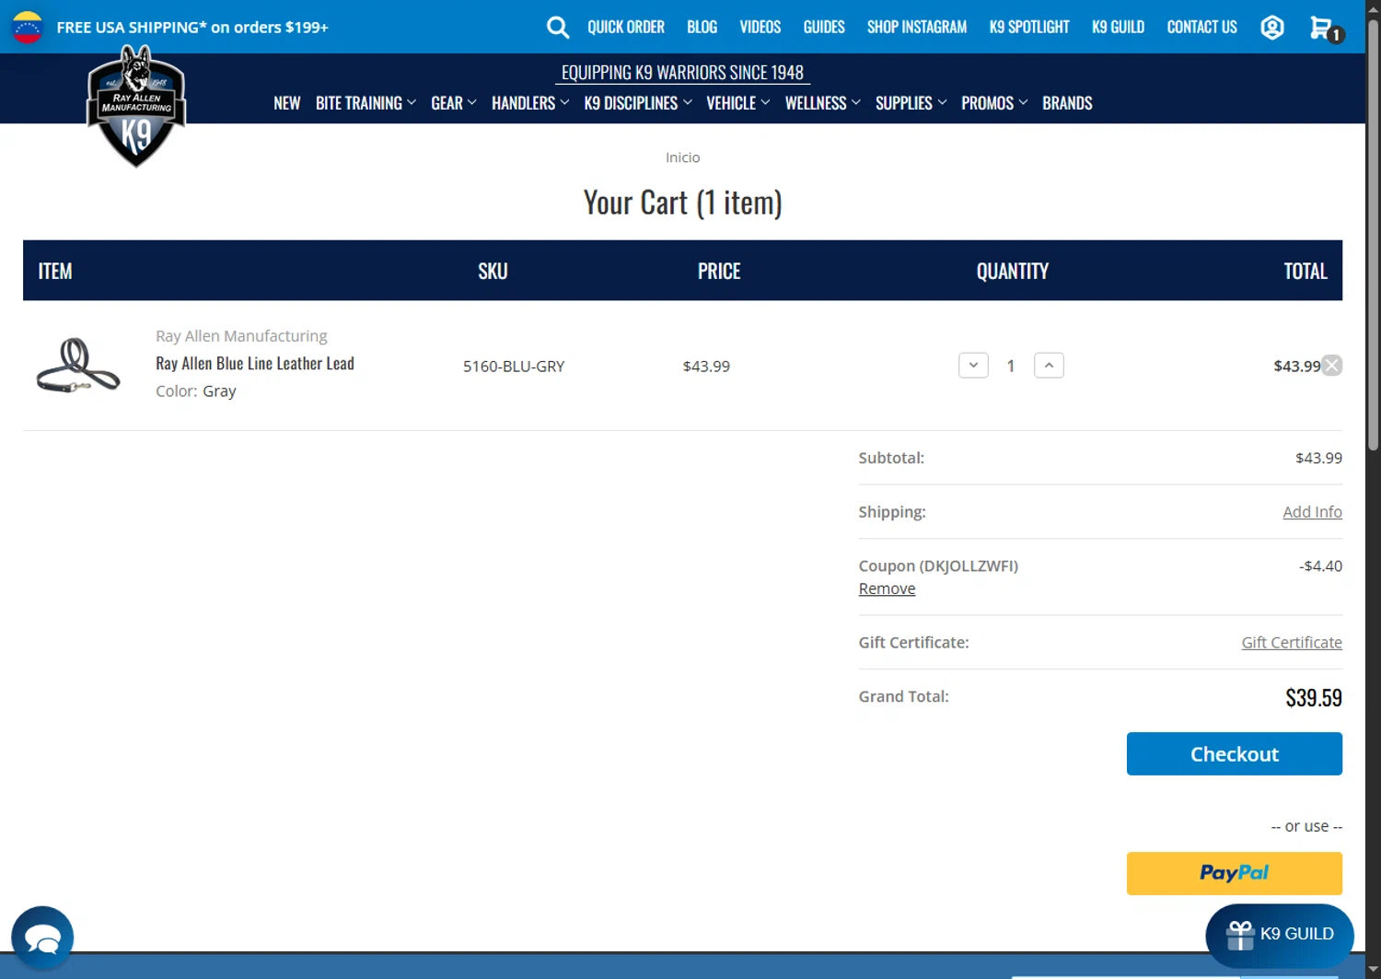Image resolution: width=1381 pixels, height=979 pixels.
Task: Expand the Promos dropdown menu
Action: click(994, 103)
